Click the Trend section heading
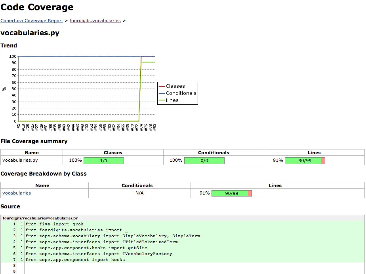This screenshot has width=366, height=274. click(9, 45)
